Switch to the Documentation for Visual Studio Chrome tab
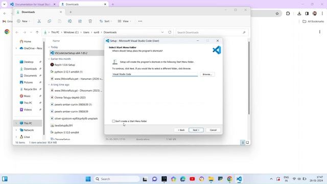327x184 pixels. [33, 4]
